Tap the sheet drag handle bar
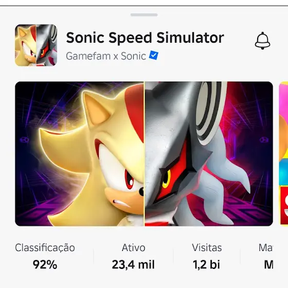 144,15
